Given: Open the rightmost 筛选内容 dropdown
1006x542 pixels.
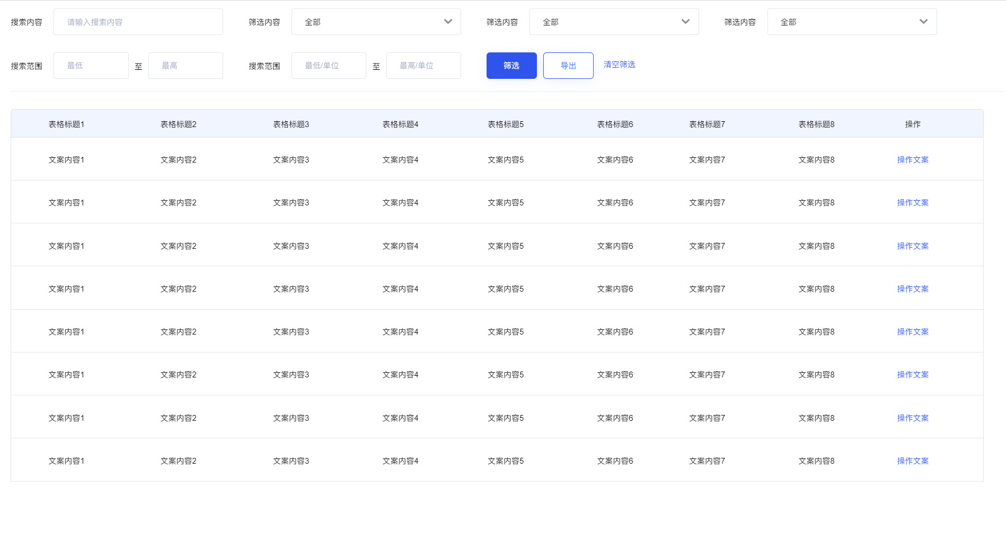Looking at the screenshot, I should [852, 22].
